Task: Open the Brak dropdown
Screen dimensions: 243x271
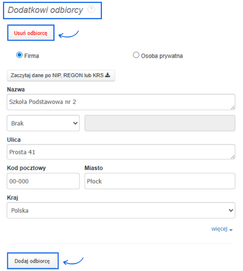Action: [x=43, y=123]
